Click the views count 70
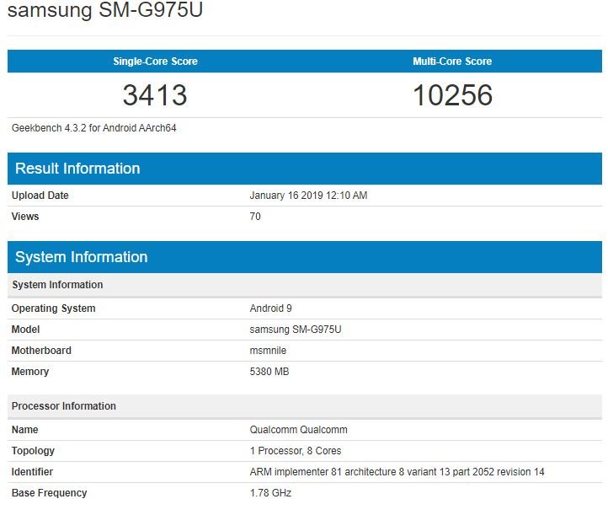The width and height of the screenshot is (608, 515). click(x=255, y=216)
